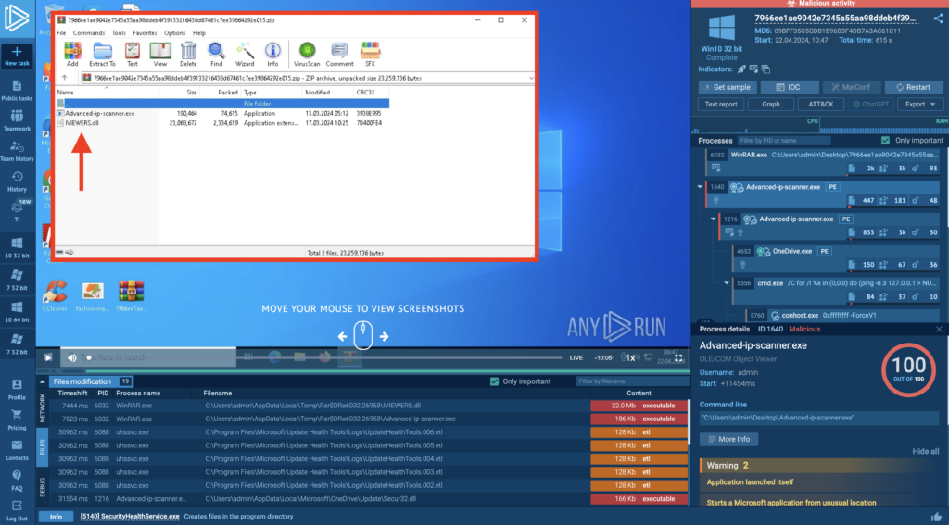Image resolution: width=949 pixels, height=525 pixels.
Task: Open the Commands menu in WinRAR
Action: (x=89, y=32)
